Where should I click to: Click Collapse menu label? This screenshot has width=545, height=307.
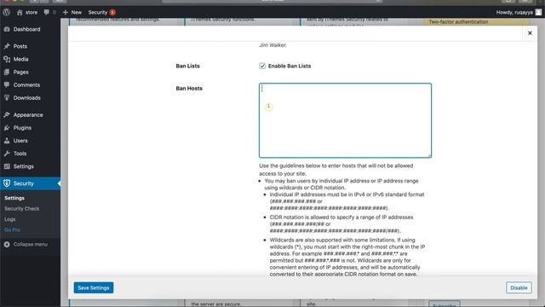(x=31, y=245)
